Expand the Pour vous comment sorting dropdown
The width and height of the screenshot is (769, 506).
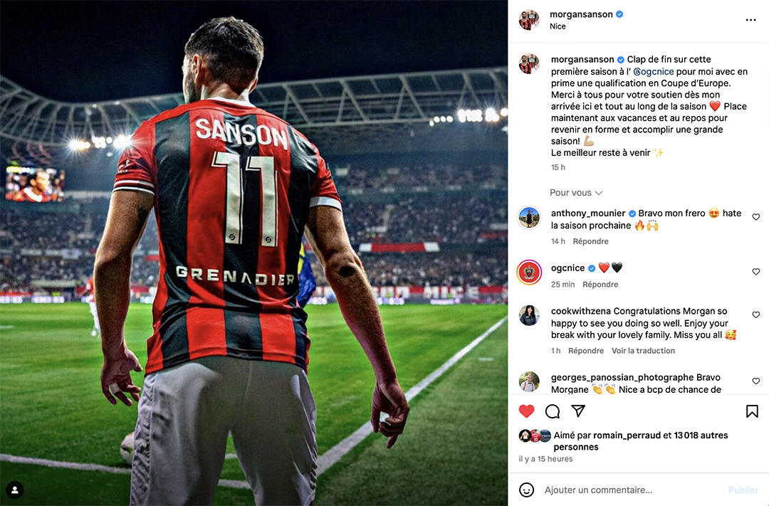point(576,193)
